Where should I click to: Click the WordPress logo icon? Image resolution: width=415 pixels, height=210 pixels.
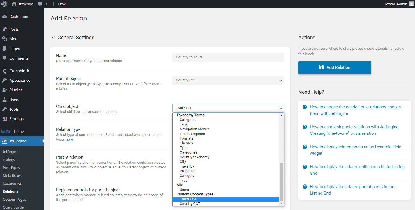click(x=4, y=4)
